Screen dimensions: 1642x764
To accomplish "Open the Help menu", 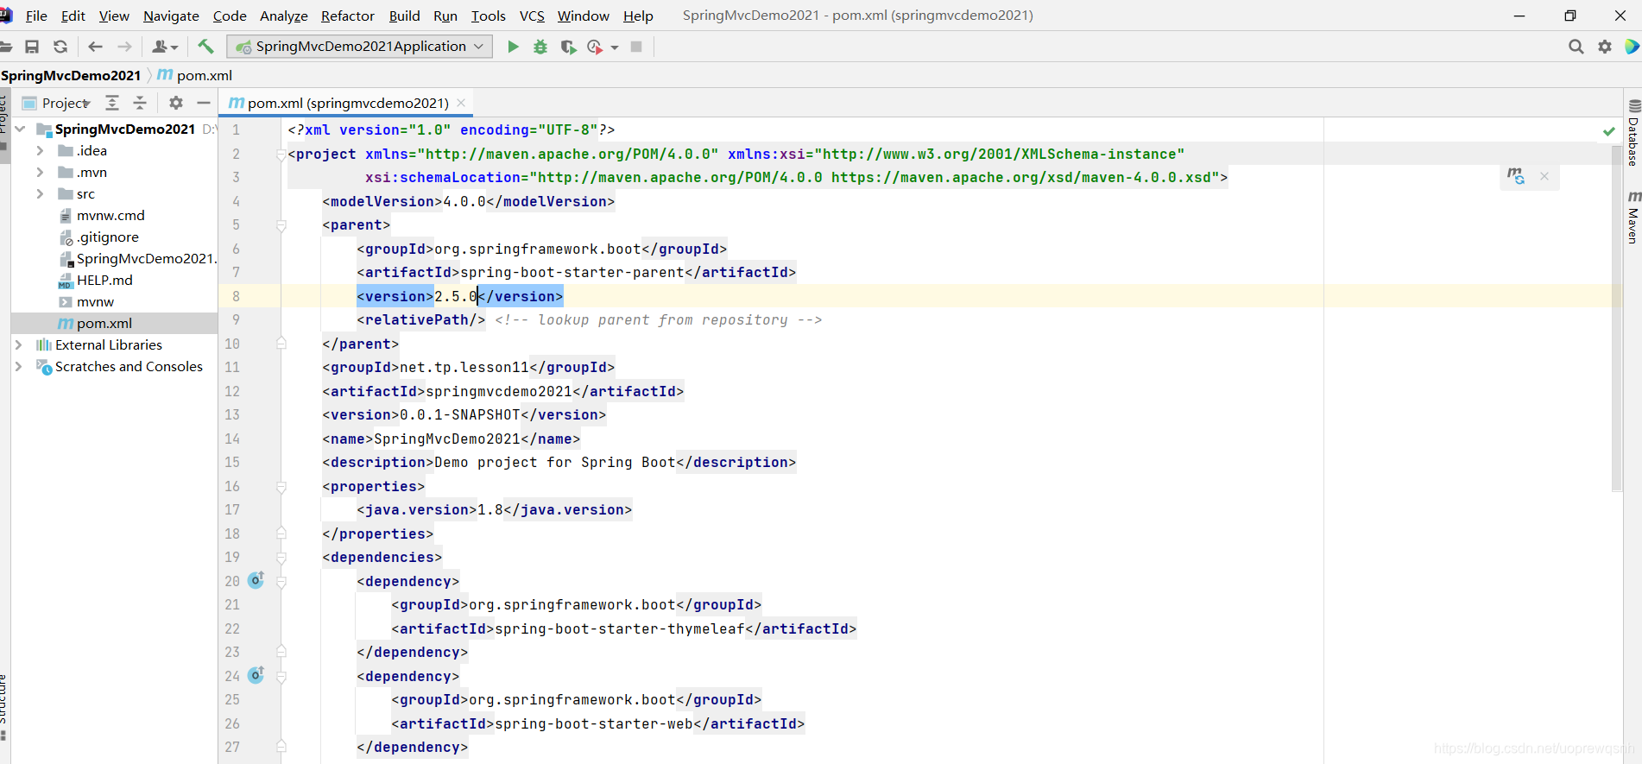I will (x=638, y=16).
